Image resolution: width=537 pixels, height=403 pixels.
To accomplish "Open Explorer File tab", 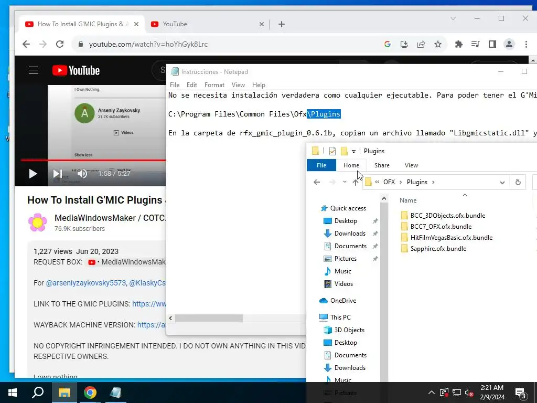I will tap(321, 165).
